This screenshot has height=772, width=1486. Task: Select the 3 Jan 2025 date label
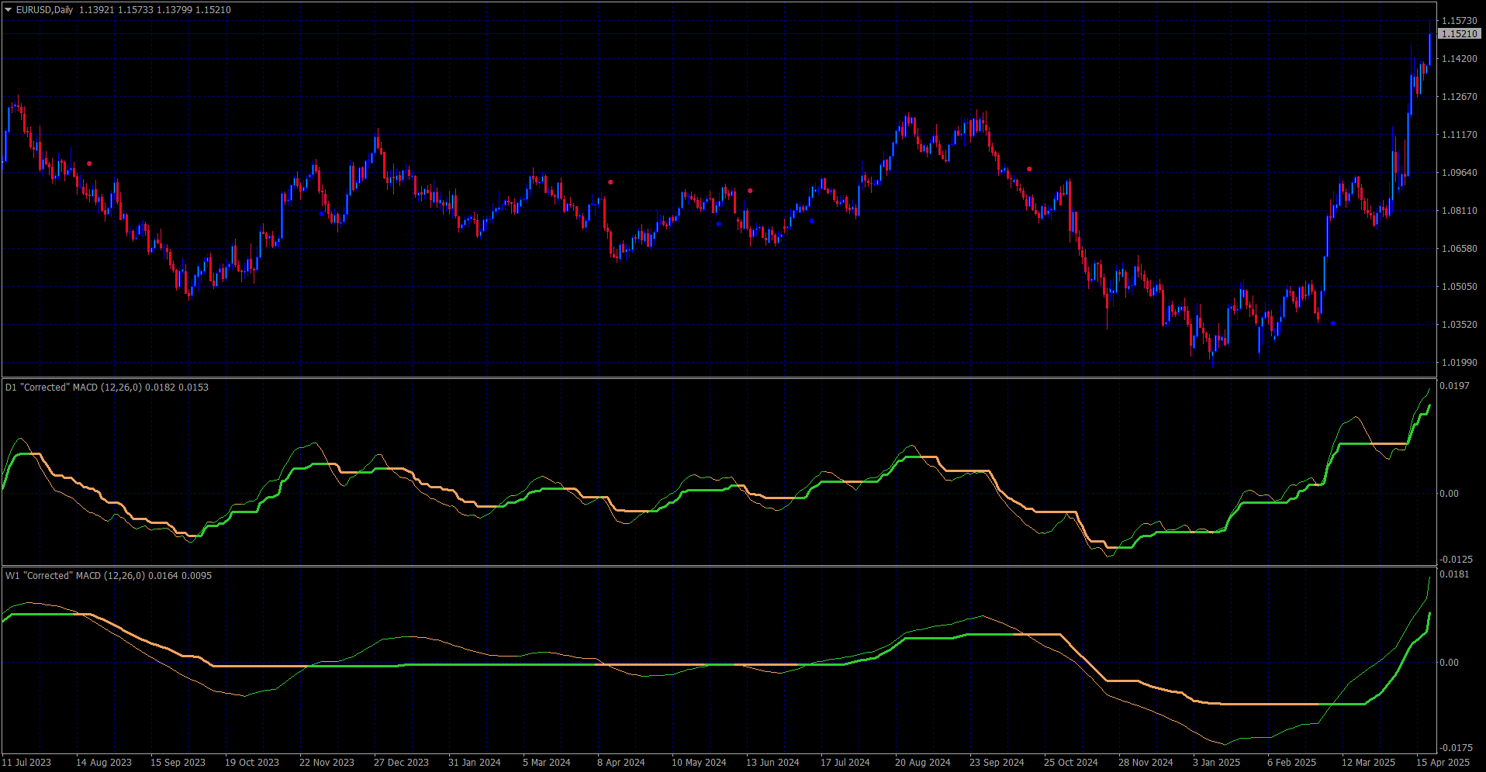pyautogui.click(x=1217, y=763)
